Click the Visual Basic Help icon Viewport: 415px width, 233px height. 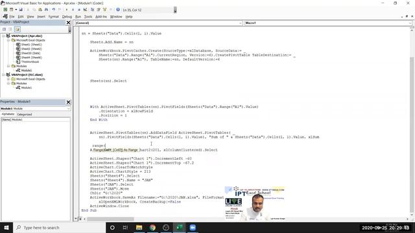tap(118, 10)
